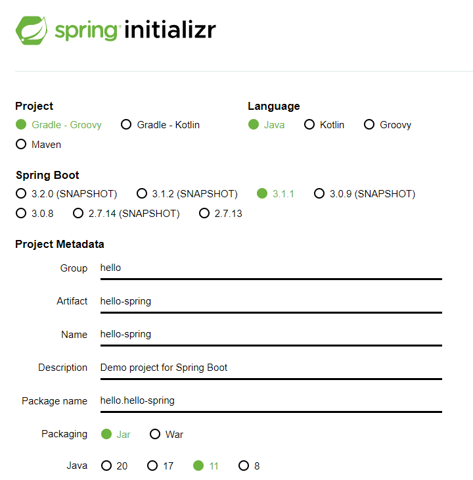Select Spring Boot version 2.7.13

click(221, 213)
